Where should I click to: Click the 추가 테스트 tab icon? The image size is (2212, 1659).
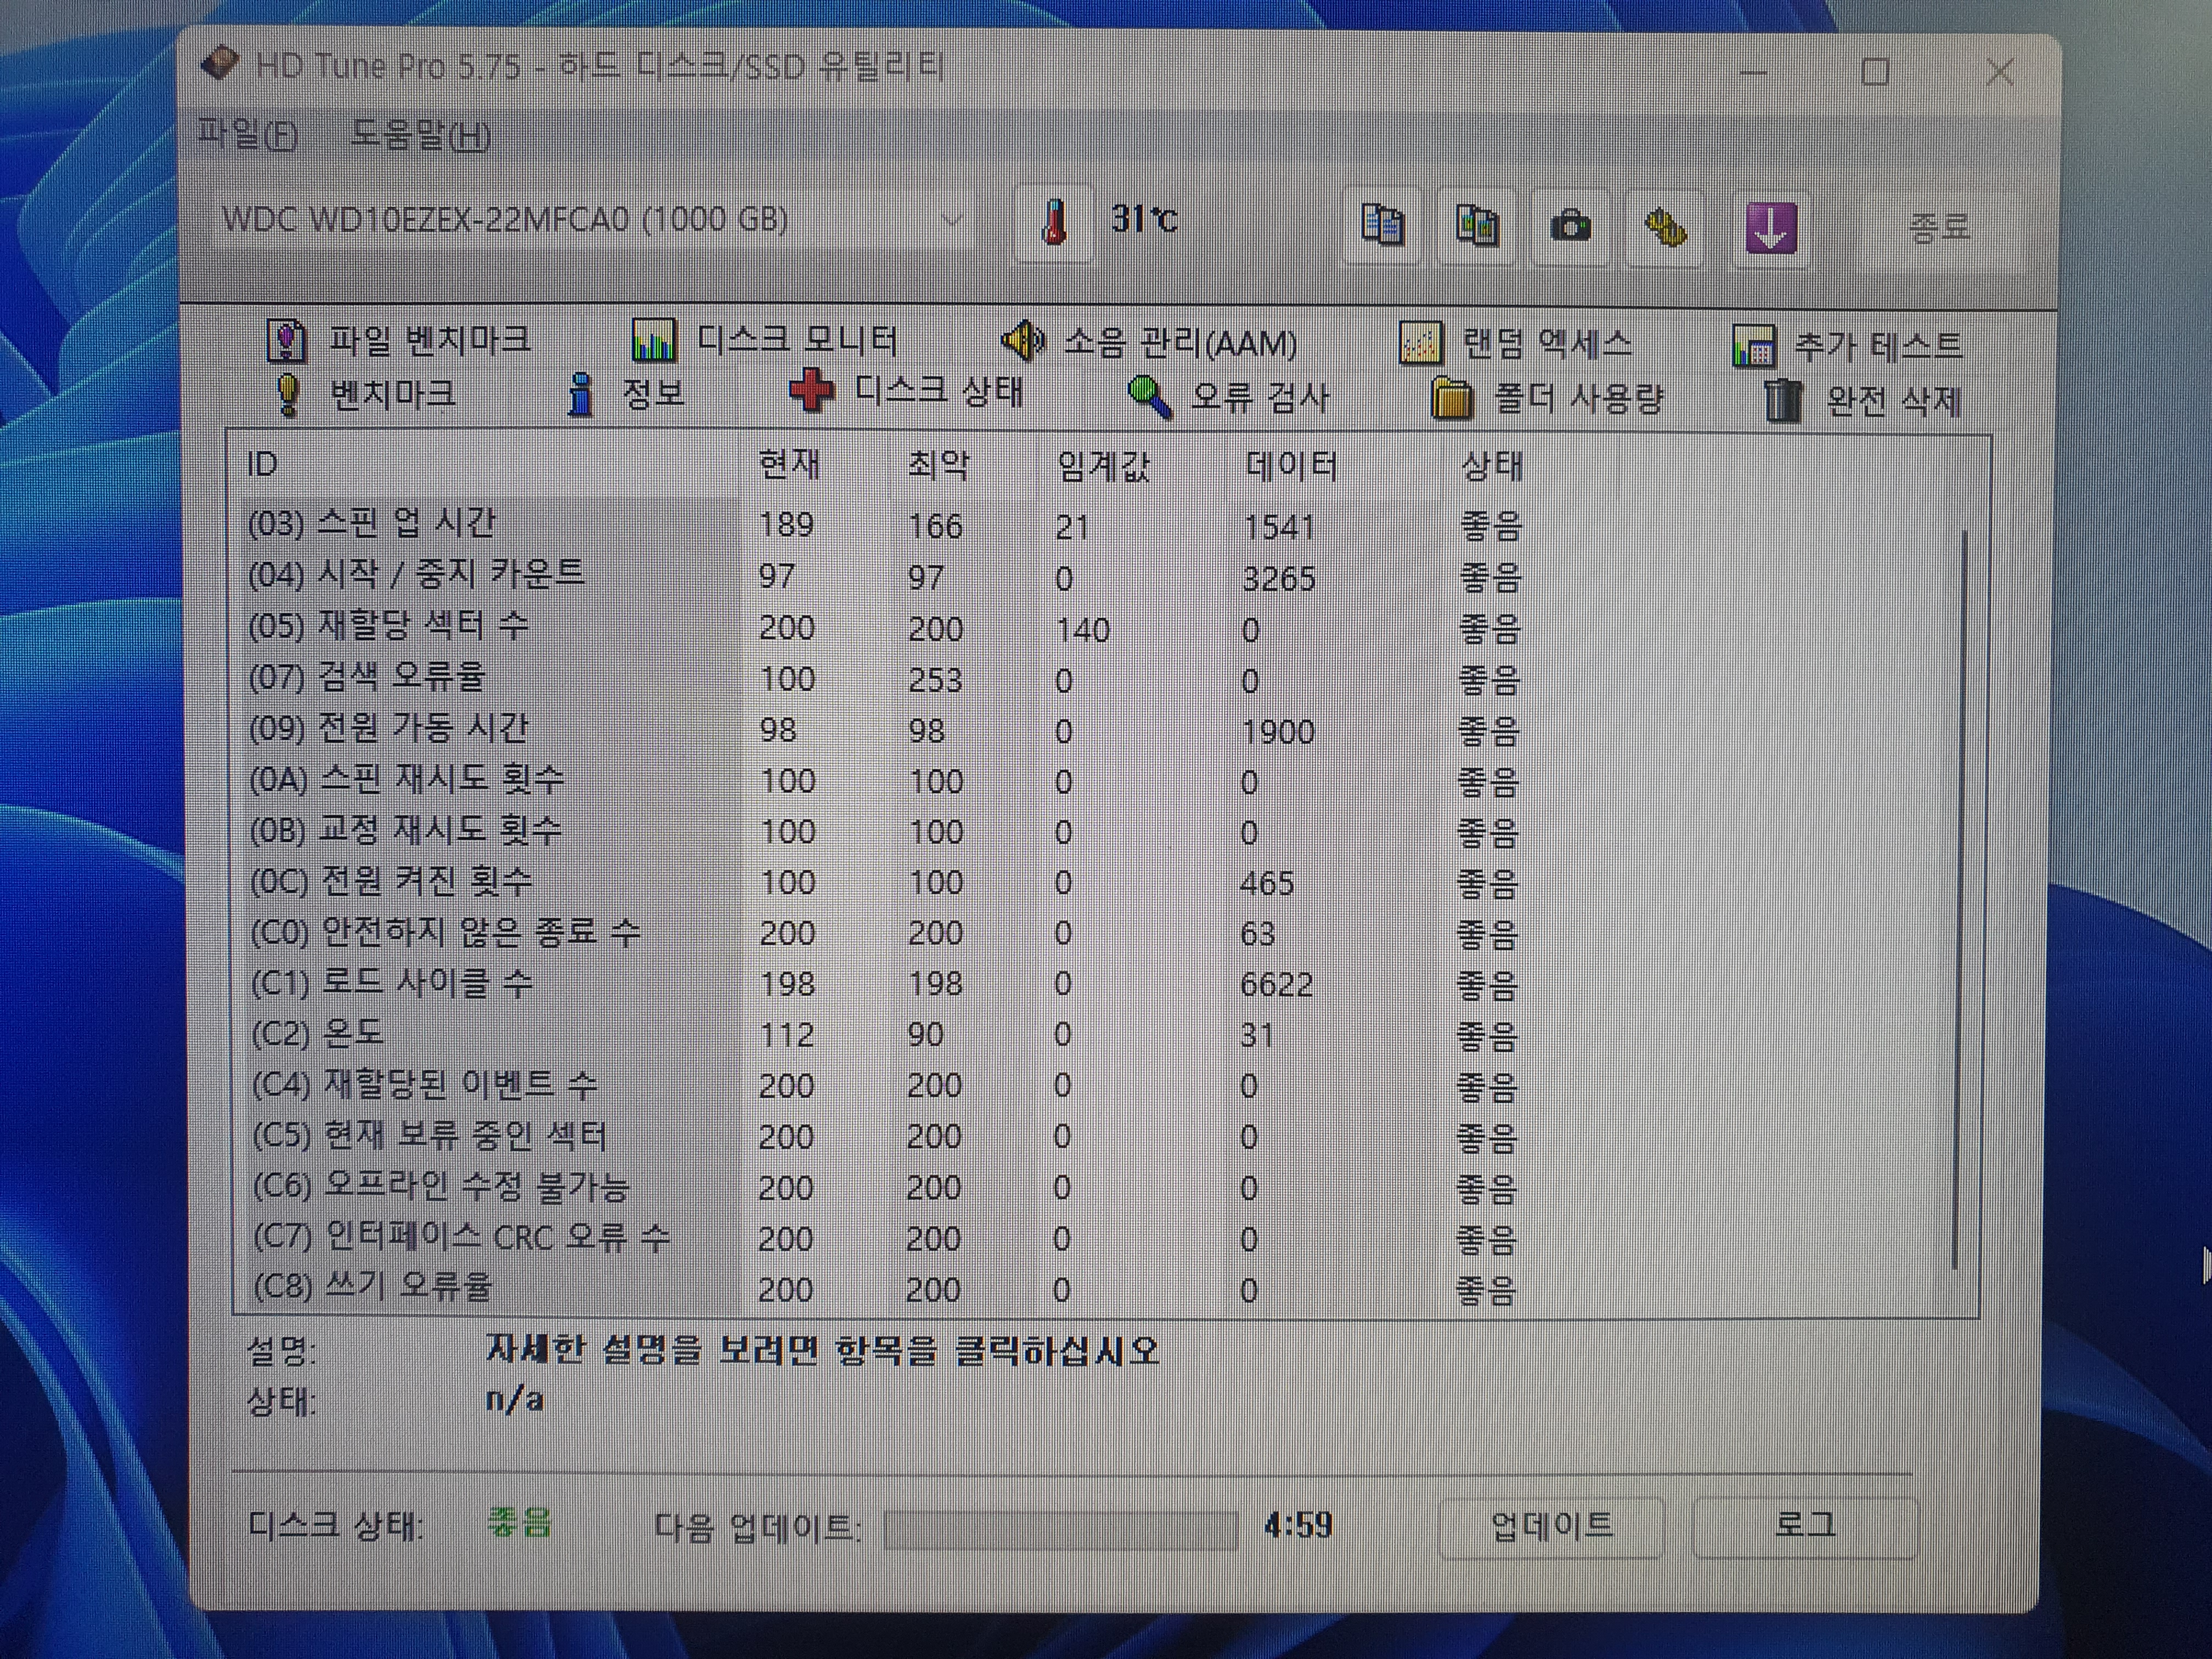pyautogui.click(x=1753, y=346)
